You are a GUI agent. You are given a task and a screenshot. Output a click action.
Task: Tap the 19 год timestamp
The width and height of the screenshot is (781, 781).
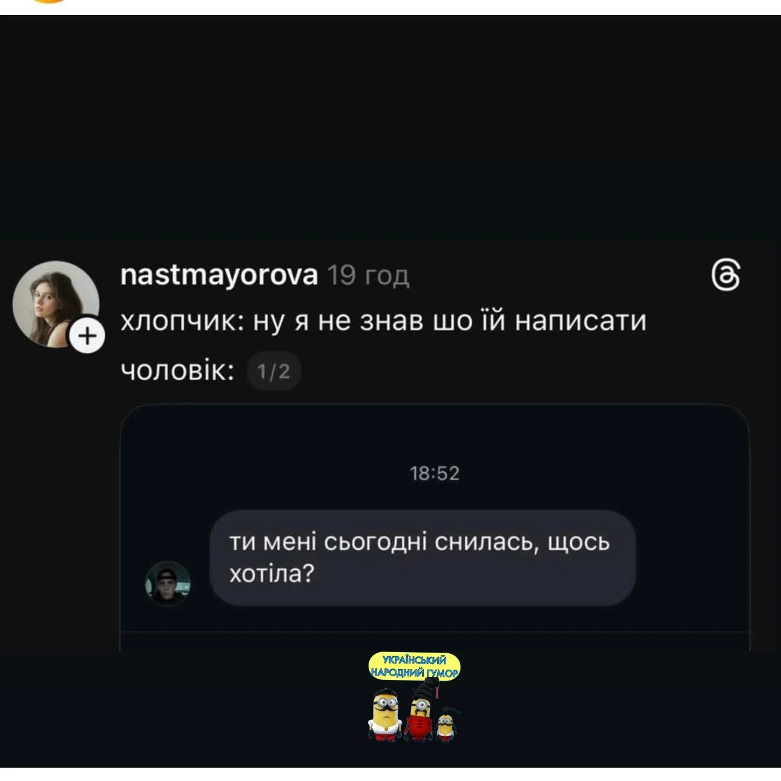[x=368, y=276]
